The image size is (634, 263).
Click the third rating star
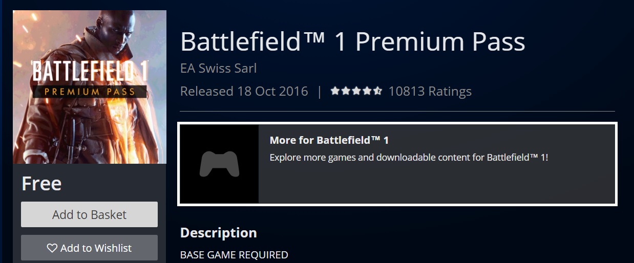click(356, 92)
